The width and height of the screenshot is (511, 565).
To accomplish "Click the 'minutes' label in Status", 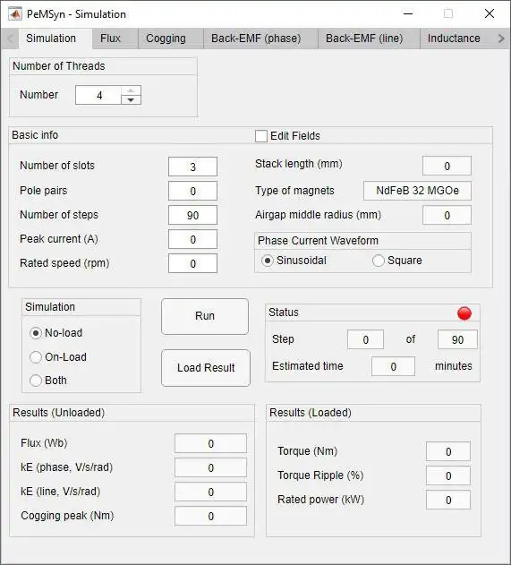I will pos(454,366).
